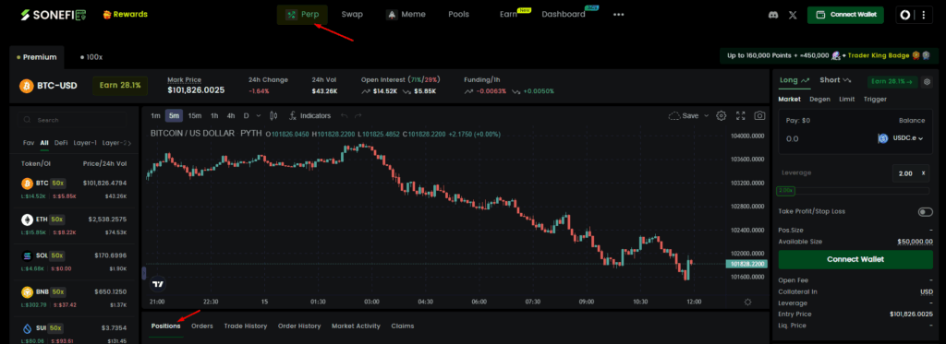Open the Pools page

[458, 15]
